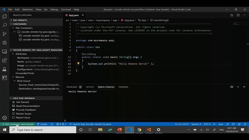
Task: Open the editor More Actions ellipsis
Action: click(244, 15)
